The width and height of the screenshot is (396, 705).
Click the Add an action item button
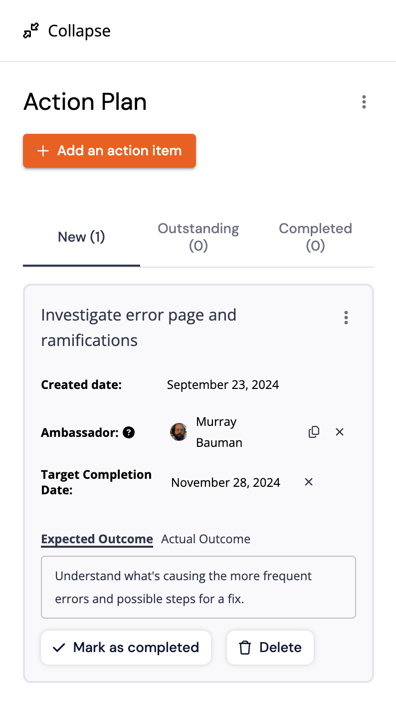(109, 151)
